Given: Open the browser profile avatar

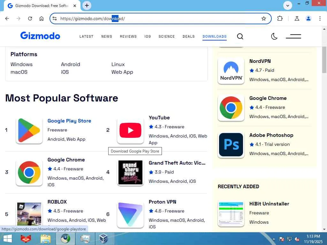Looking at the screenshot, I should click(308, 19).
